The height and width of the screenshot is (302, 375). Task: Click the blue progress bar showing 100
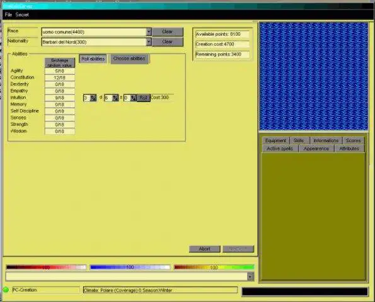tap(130, 267)
